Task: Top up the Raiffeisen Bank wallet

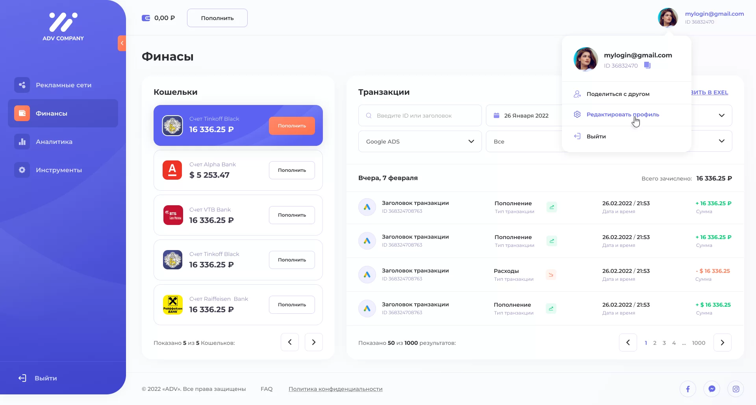Action: 292,305
